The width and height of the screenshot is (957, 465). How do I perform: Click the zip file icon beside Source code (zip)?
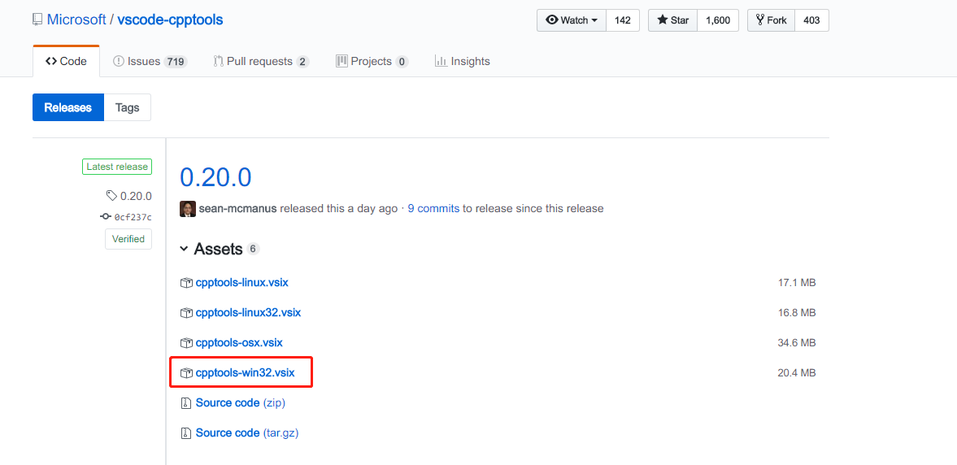click(186, 403)
